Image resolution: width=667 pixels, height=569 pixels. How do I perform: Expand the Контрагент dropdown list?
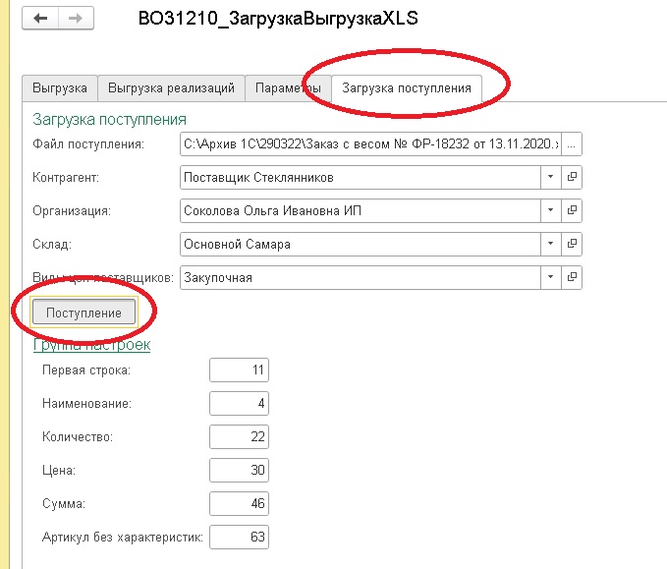click(550, 177)
